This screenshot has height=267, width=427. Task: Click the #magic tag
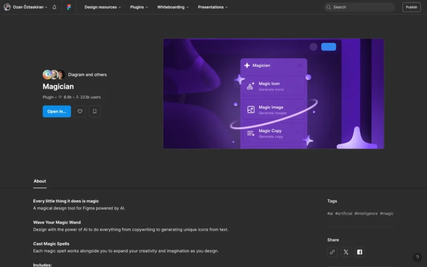[386, 214]
